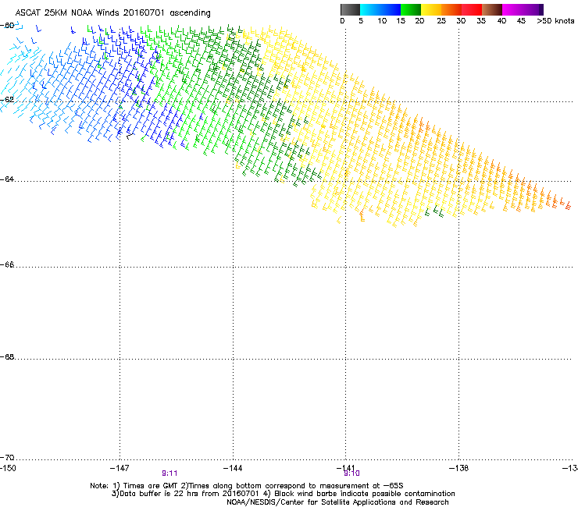The image size is (578, 507).
Task: Click the latitude label '-70'
Action: [7, 458]
